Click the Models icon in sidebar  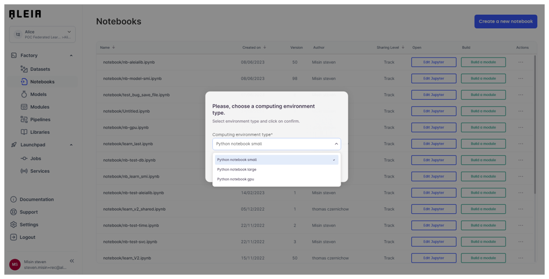(24, 94)
